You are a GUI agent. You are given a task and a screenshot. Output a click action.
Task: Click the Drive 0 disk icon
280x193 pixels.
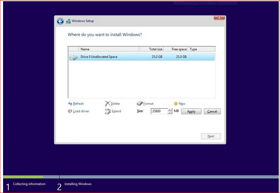(73, 58)
